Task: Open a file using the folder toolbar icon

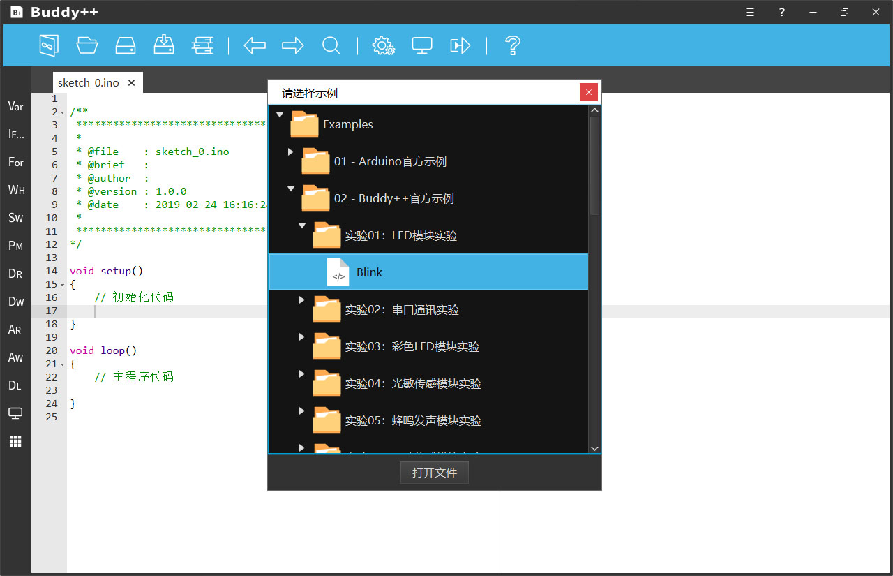Action: tap(87, 45)
